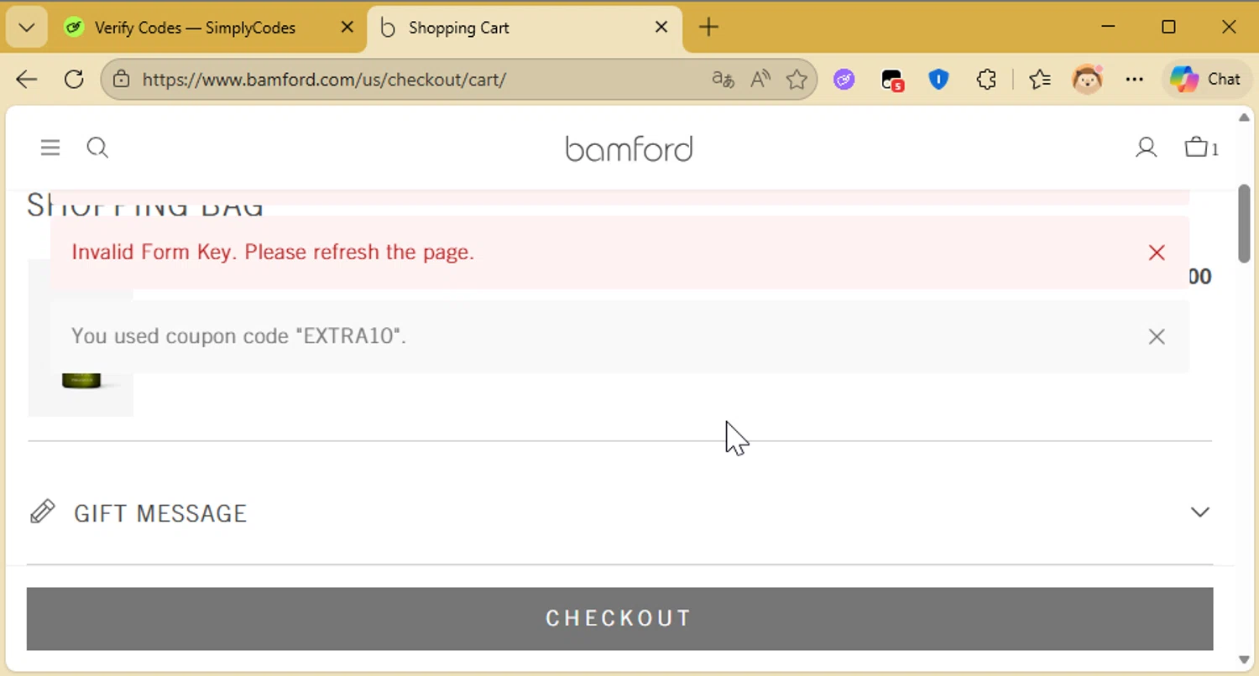
Task: Click the Gift Message pencil icon
Action: click(x=43, y=512)
